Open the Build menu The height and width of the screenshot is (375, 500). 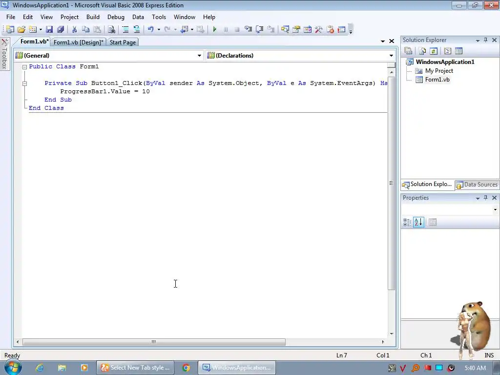point(93,17)
